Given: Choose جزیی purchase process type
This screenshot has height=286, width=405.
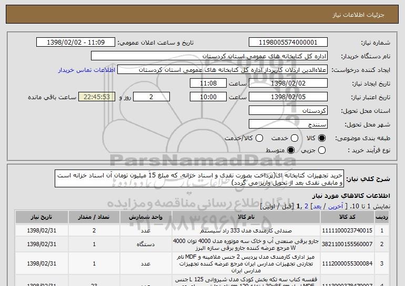Looking at the screenshot, I should click(322, 150).
